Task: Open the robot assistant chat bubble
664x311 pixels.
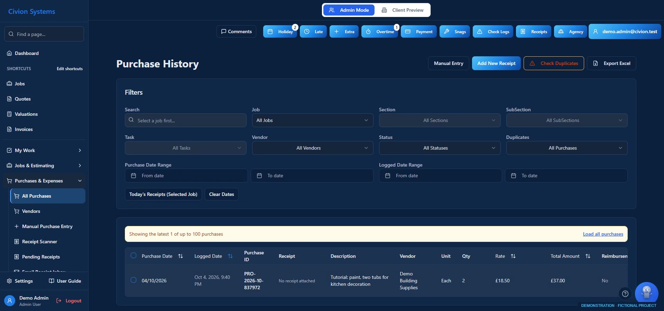Action: (x=646, y=293)
